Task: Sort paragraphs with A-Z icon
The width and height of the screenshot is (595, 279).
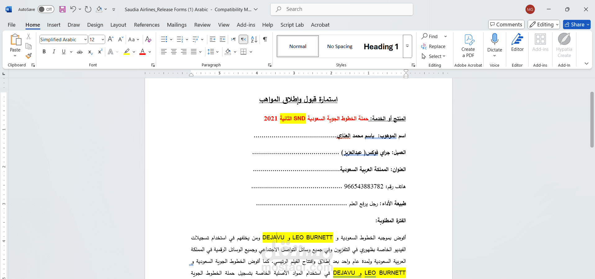Action: coord(254,39)
